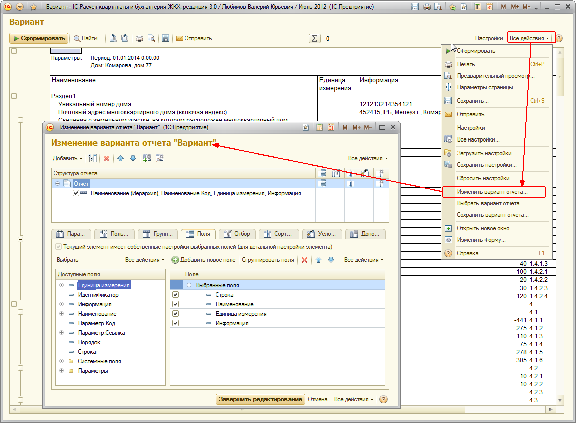
Task: Click the copy icon in report toolbar
Action: coord(113,38)
